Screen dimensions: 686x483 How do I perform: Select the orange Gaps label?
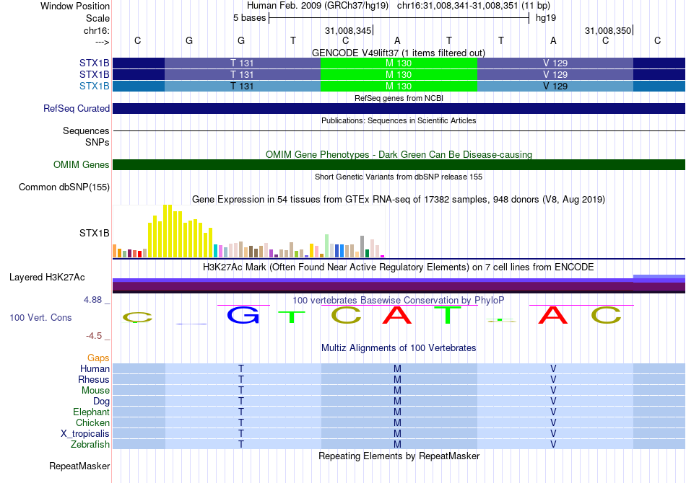[x=98, y=358]
